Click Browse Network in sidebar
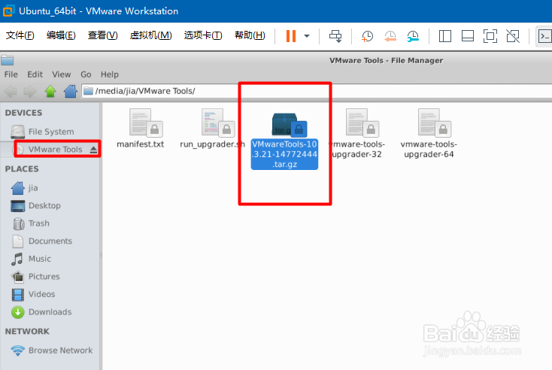 tap(50, 350)
